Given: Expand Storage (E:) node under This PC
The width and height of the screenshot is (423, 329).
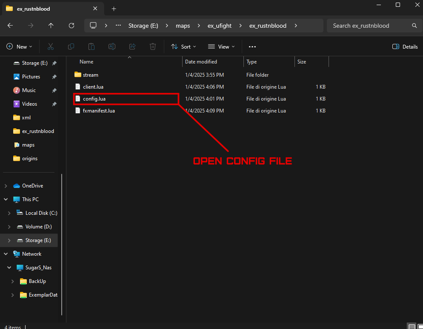Looking at the screenshot, I should point(9,240).
